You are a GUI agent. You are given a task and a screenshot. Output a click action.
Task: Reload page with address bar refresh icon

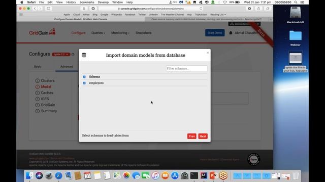[201, 9]
